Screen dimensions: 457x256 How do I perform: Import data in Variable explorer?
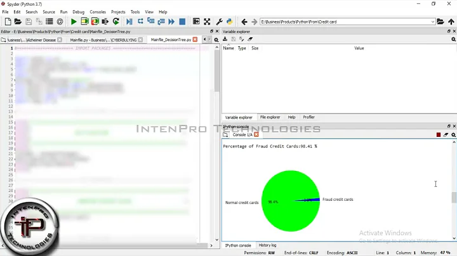[x=225, y=39]
